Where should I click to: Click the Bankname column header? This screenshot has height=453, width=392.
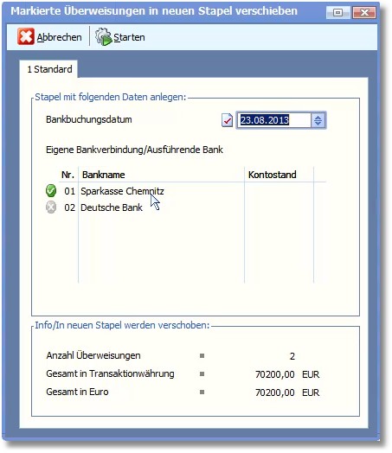tap(104, 175)
